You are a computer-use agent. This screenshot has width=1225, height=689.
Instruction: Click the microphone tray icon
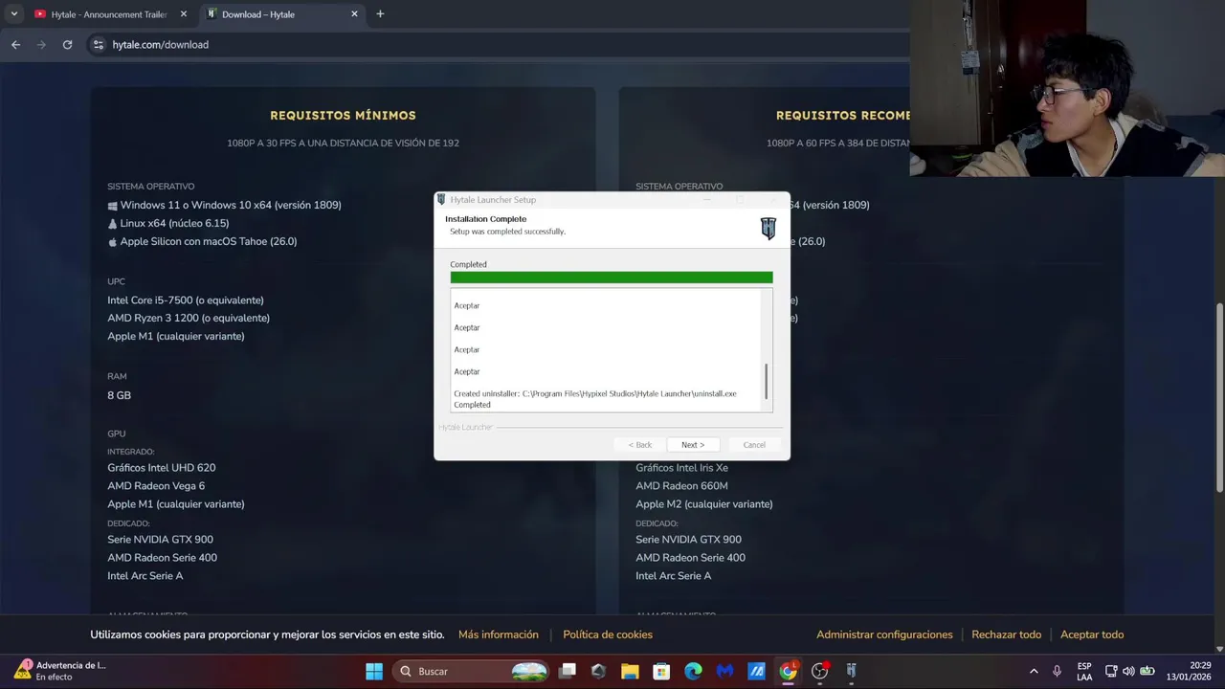coord(1057,671)
